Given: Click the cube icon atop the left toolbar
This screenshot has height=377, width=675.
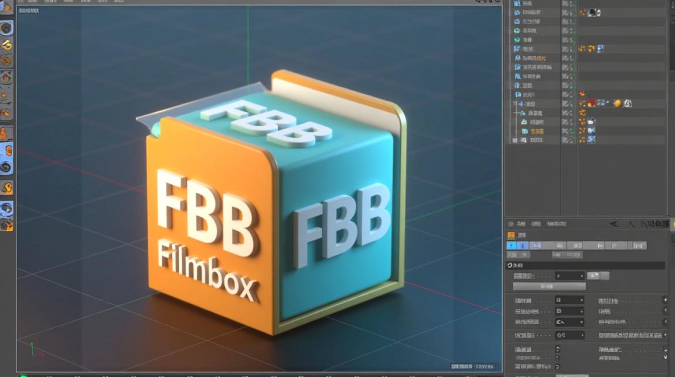Looking at the screenshot, I should coord(6,8).
